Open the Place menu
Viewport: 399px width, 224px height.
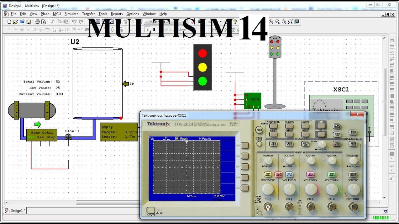click(x=45, y=14)
